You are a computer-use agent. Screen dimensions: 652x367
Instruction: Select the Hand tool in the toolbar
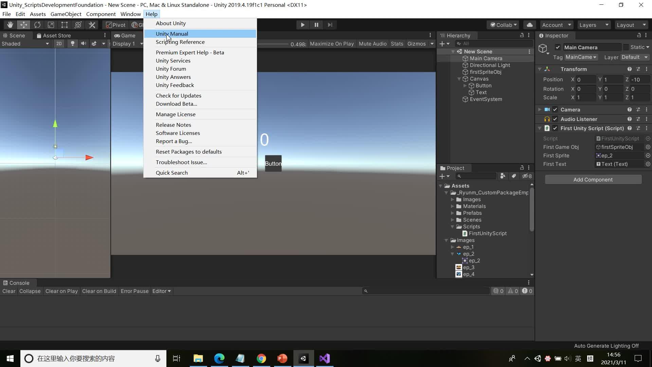(x=10, y=25)
